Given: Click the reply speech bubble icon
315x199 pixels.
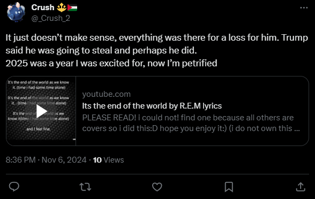Looking at the screenshot, I should (x=14, y=187).
